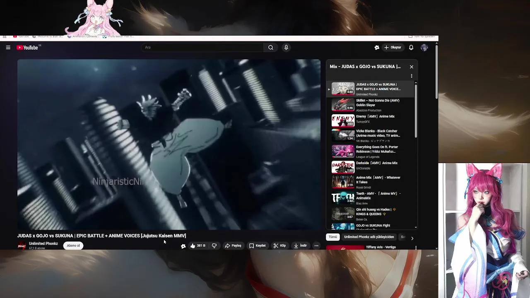Viewport: 530px width, 298px height.
Task: Create a clip with Klip
Action: [x=279, y=246]
